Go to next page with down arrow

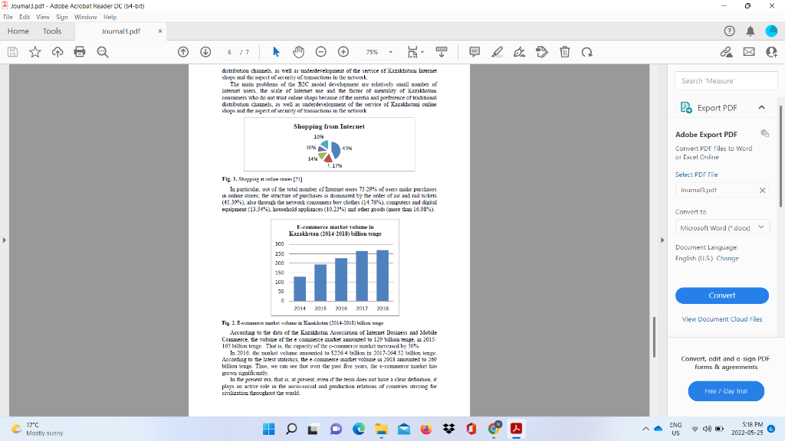(x=205, y=51)
